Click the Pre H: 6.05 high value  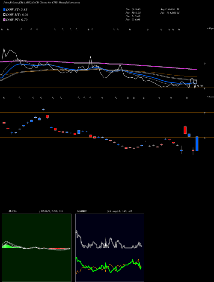[133, 13]
